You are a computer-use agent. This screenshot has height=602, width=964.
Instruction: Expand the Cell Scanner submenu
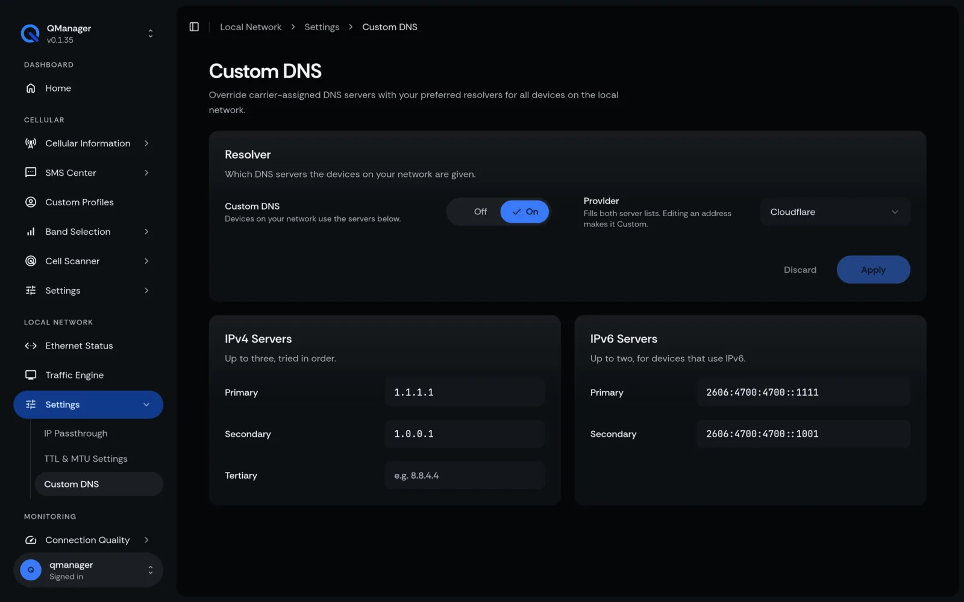pos(146,261)
